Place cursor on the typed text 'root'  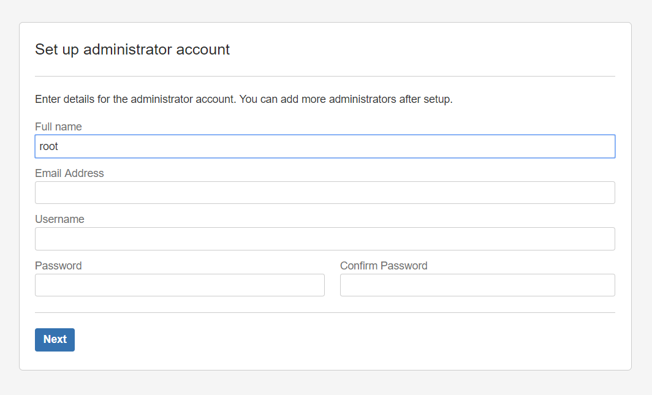point(48,146)
